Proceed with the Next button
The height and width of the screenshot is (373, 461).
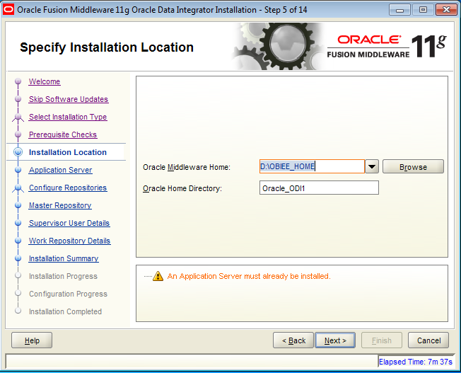point(335,340)
